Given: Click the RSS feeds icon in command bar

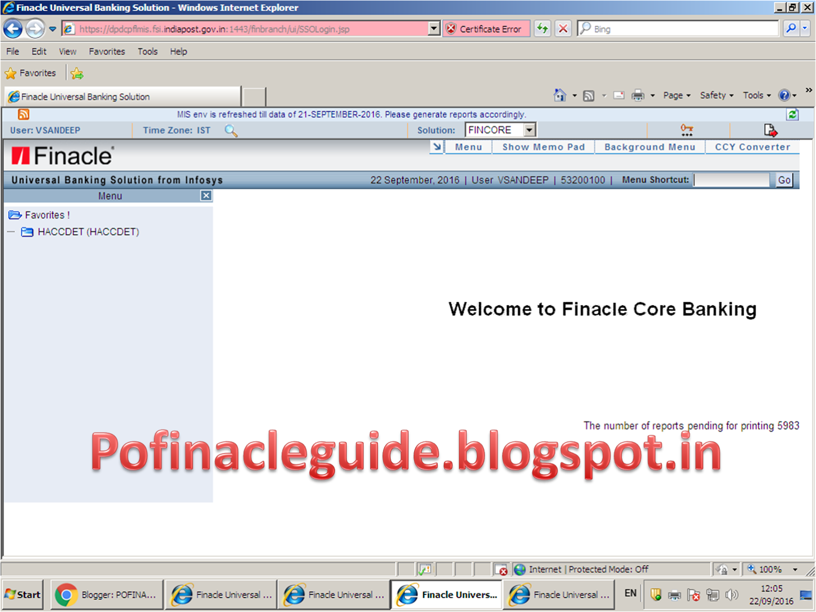Looking at the screenshot, I should pyautogui.click(x=589, y=95).
